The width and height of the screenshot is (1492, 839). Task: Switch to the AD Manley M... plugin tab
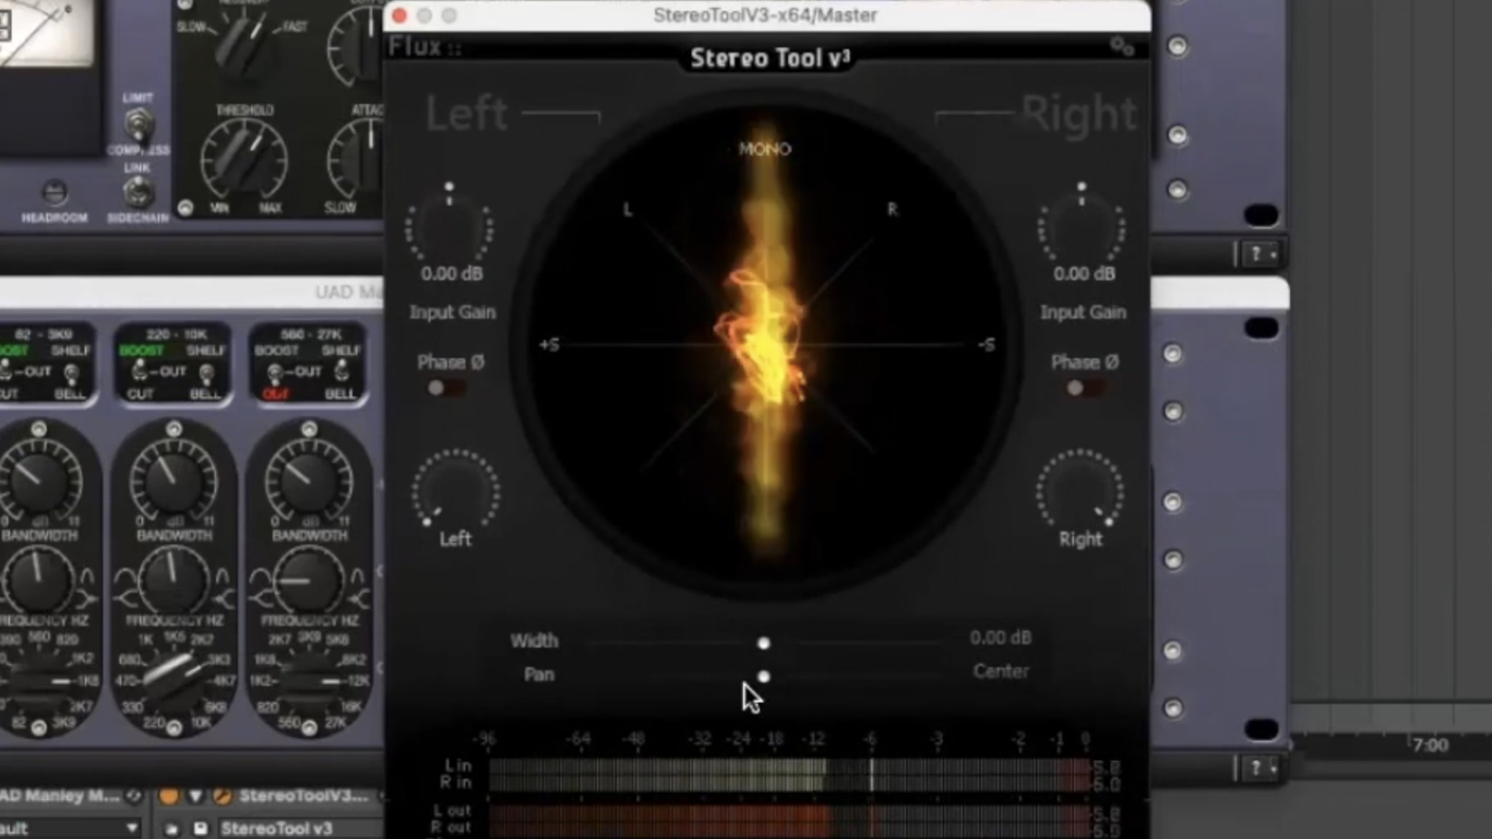tap(60, 795)
